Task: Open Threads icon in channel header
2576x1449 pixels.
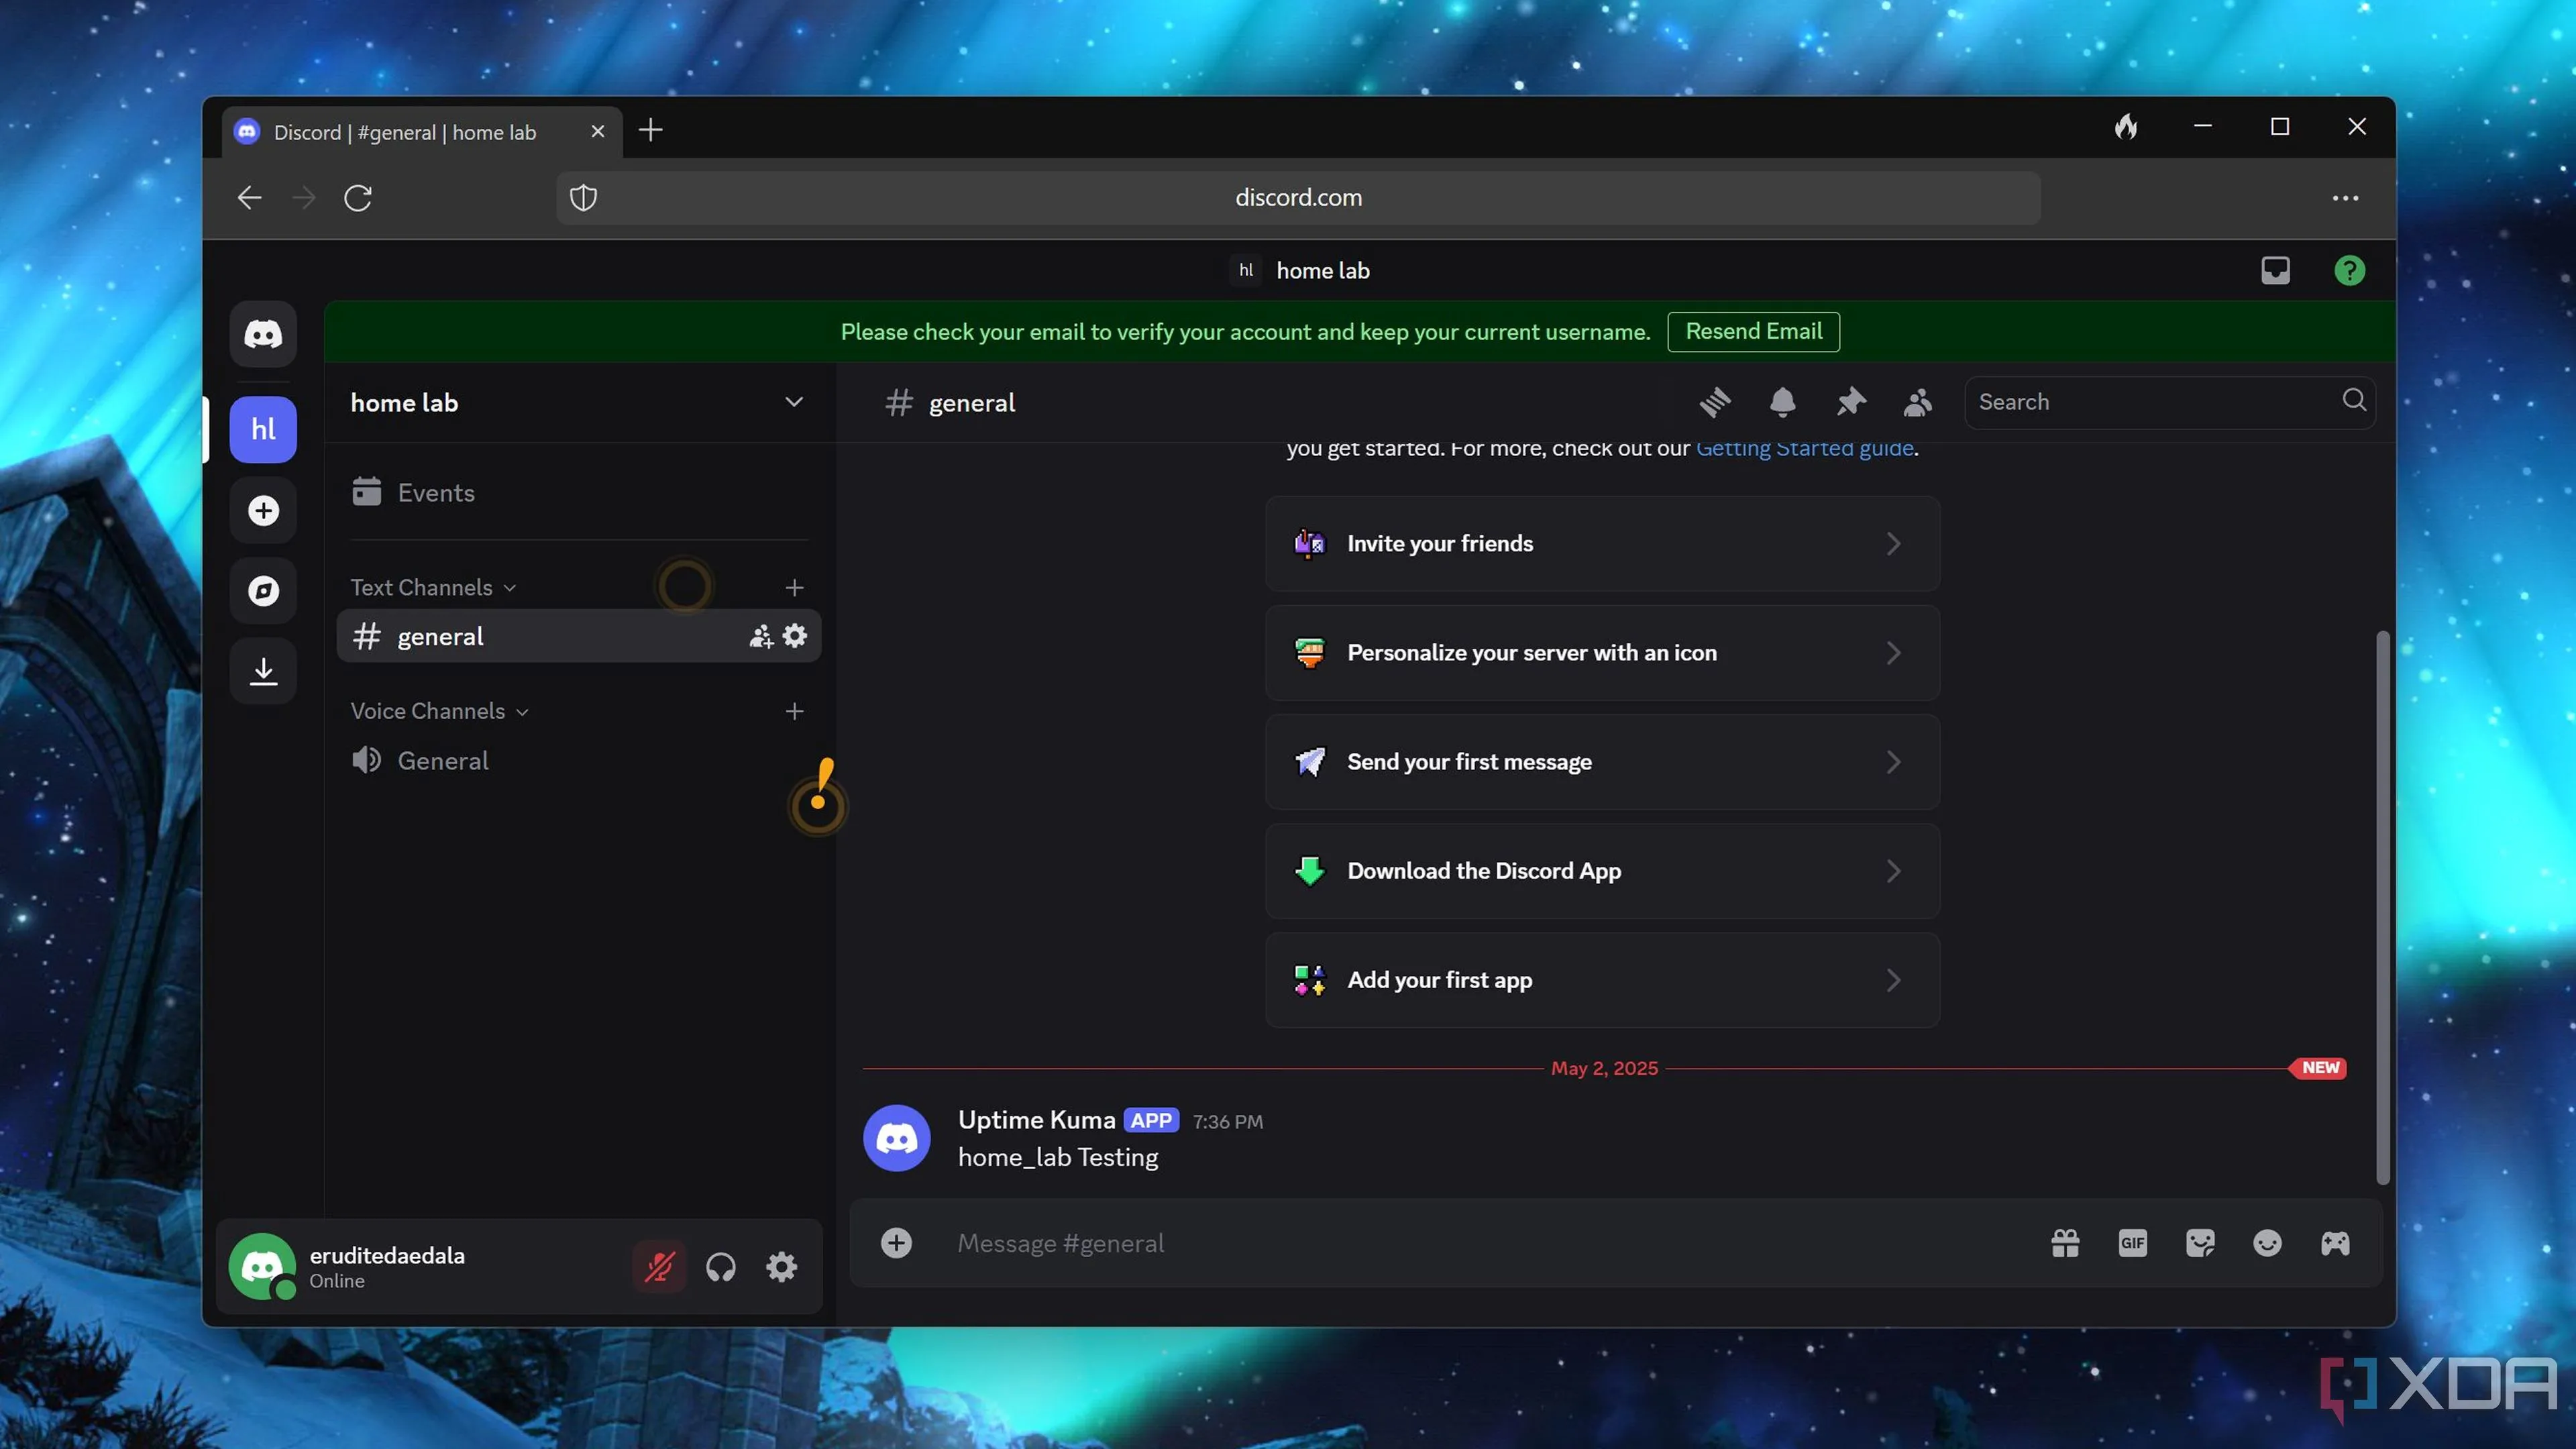Action: 1715,402
